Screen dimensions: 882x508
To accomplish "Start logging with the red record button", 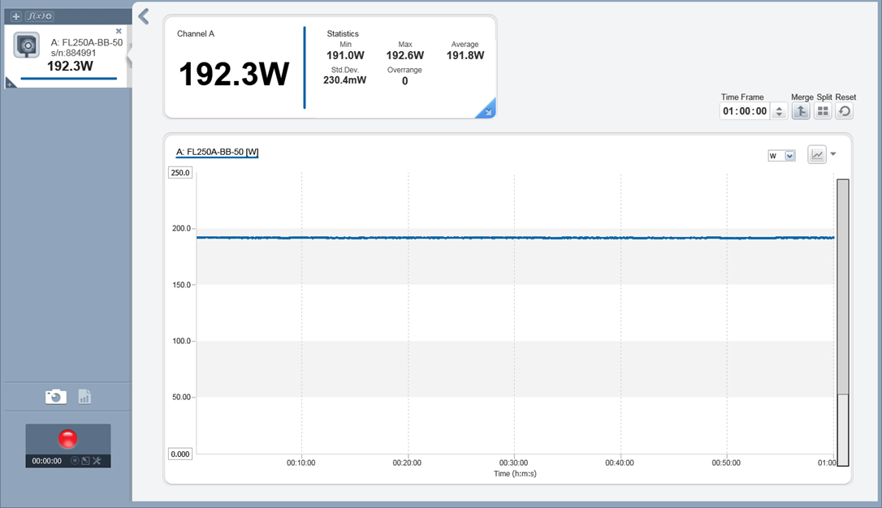I will click(x=68, y=439).
